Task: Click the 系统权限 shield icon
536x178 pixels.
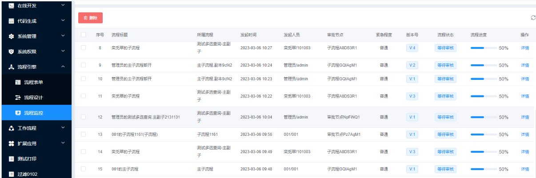Action: 12,51
